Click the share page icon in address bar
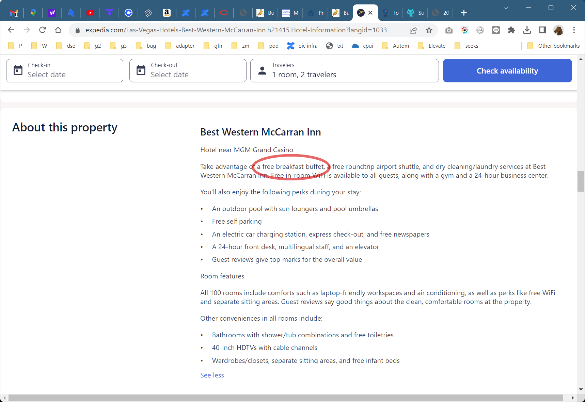 pos(413,30)
